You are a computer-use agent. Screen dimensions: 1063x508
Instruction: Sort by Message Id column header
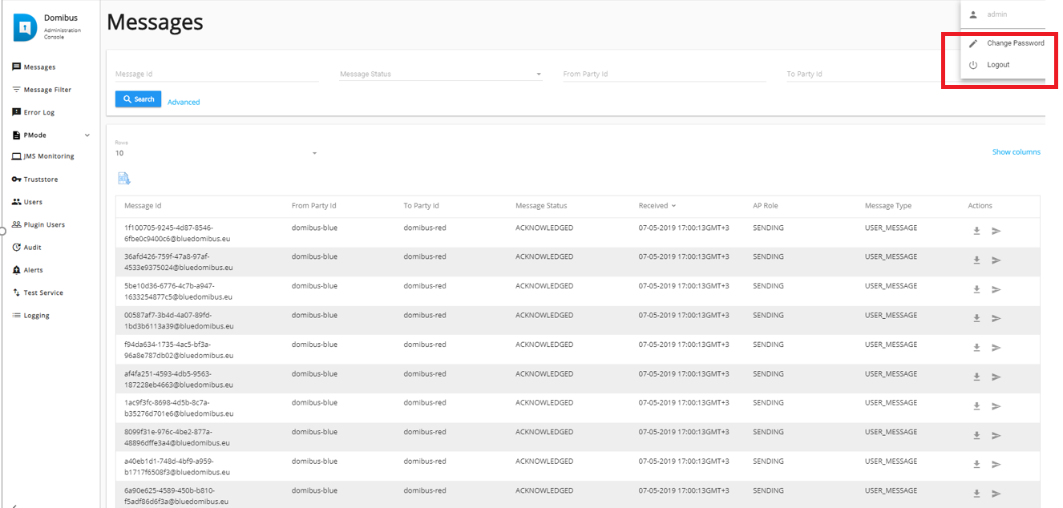coord(143,206)
